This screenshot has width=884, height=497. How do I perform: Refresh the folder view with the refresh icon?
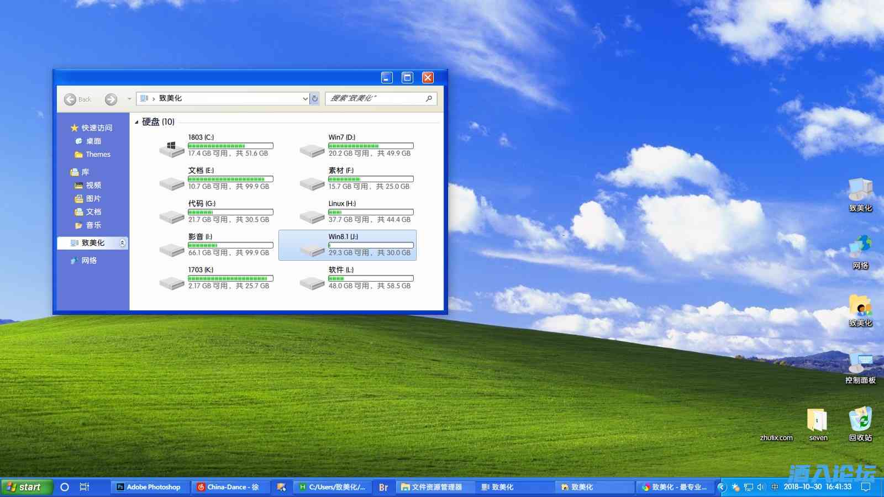click(x=314, y=98)
